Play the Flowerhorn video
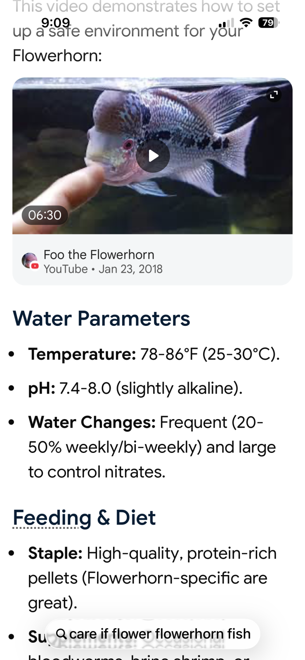This screenshot has width=305, height=660. 153,156
